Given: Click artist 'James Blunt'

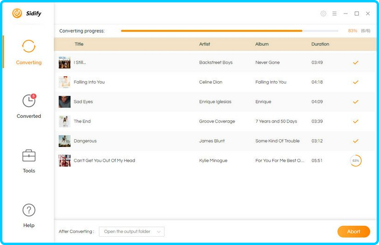Looking at the screenshot, I should coord(212,141).
